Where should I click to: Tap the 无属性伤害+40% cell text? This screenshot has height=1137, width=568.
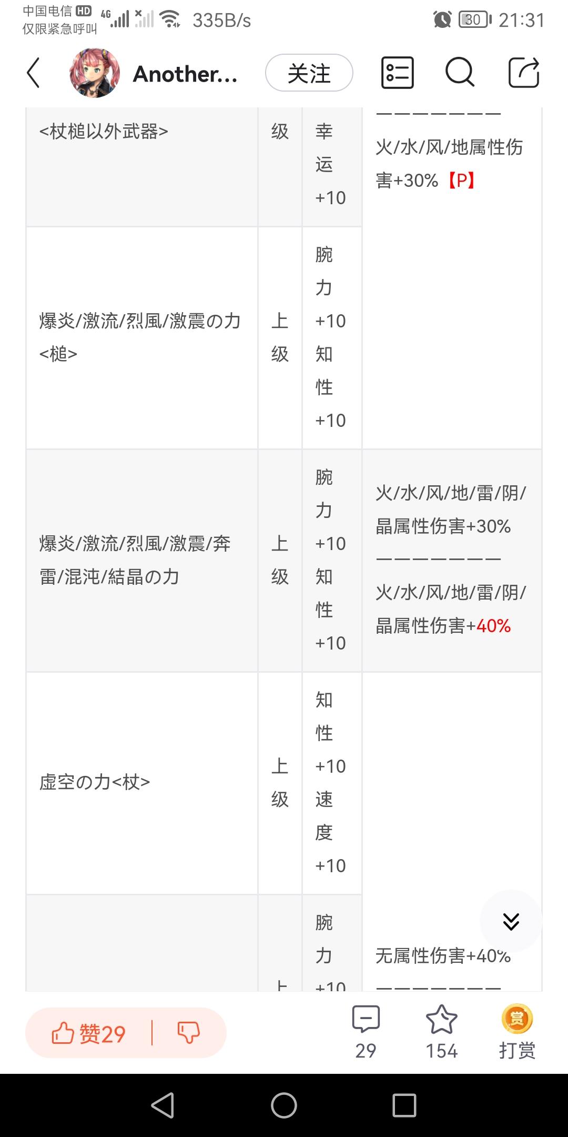(x=443, y=956)
